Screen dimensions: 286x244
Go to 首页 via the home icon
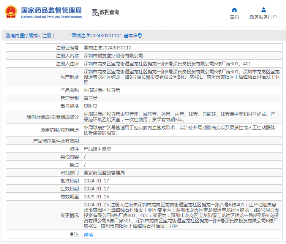coord(234,10)
